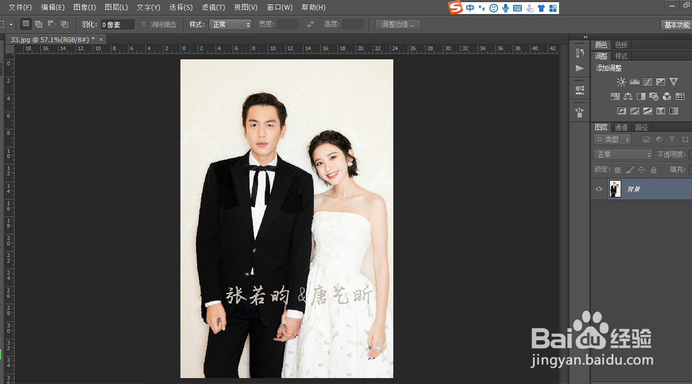The height and width of the screenshot is (384, 692).
Task: Select the New selection mode icon
Action: pos(25,24)
